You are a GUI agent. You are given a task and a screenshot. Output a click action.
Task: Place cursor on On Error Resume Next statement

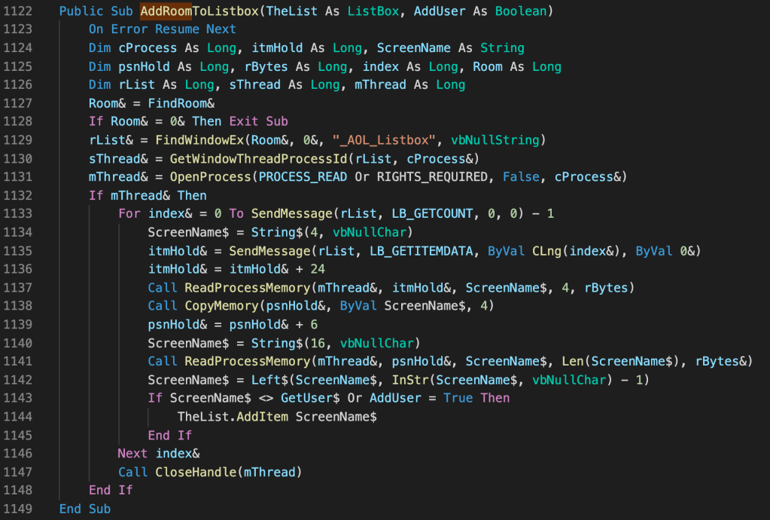(x=162, y=29)
